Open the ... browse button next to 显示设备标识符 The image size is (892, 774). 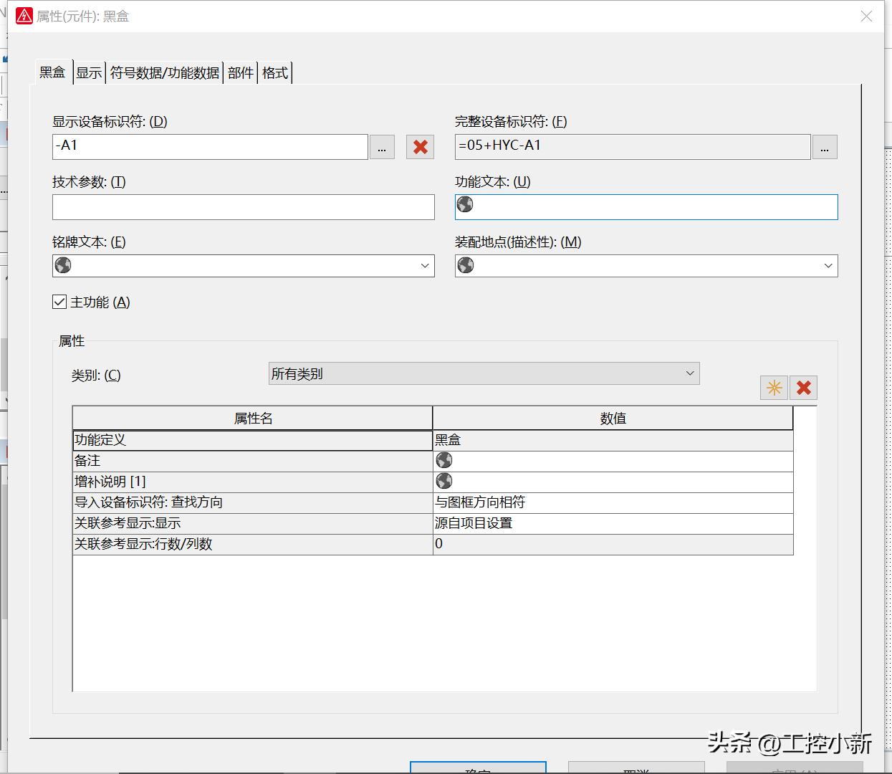click(382, 147)
